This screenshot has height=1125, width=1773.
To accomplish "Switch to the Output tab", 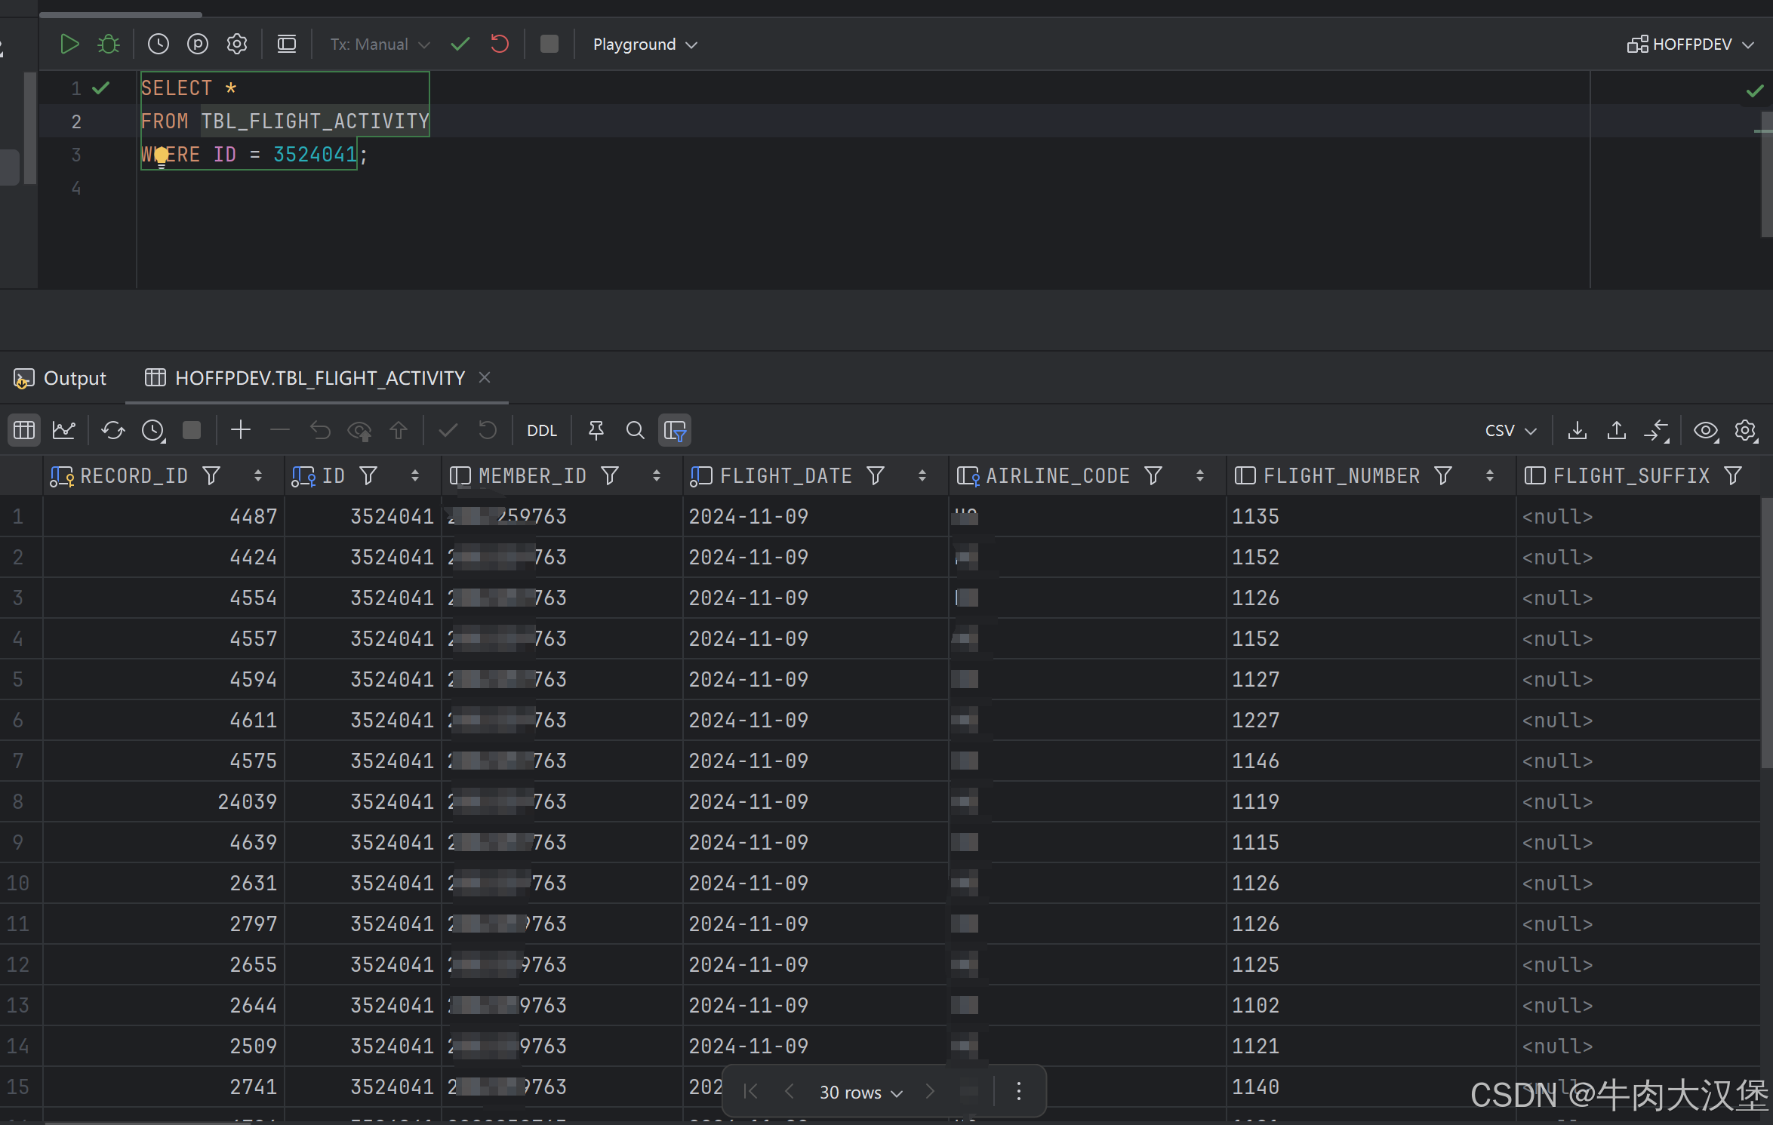I will [60, 378].
